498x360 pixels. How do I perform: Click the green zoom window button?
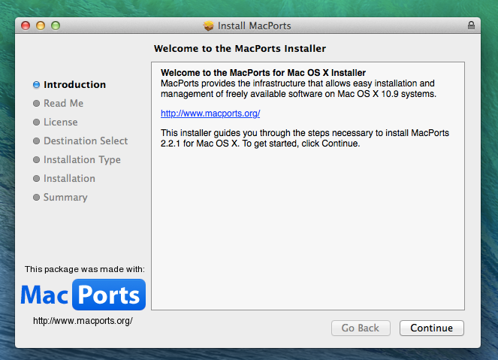[56, 26]
